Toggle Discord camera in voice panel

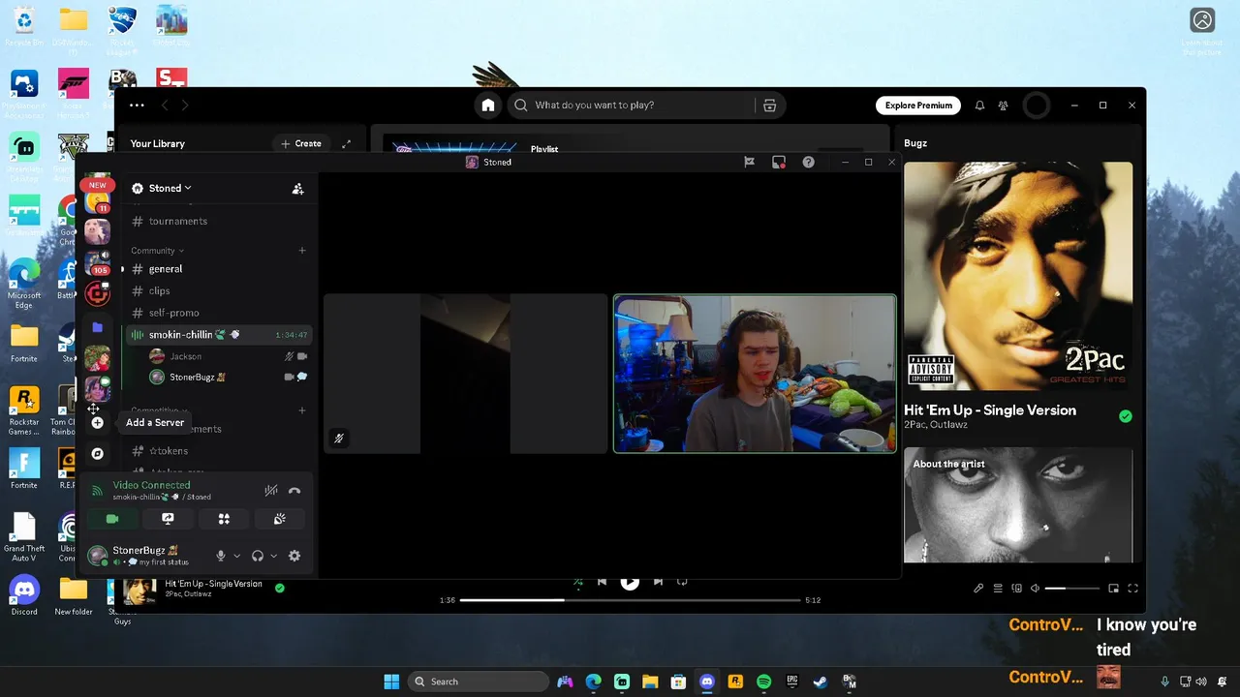112,519
